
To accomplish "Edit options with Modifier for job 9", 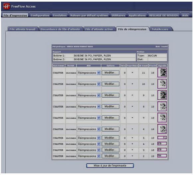I will (x=110, y=95).
